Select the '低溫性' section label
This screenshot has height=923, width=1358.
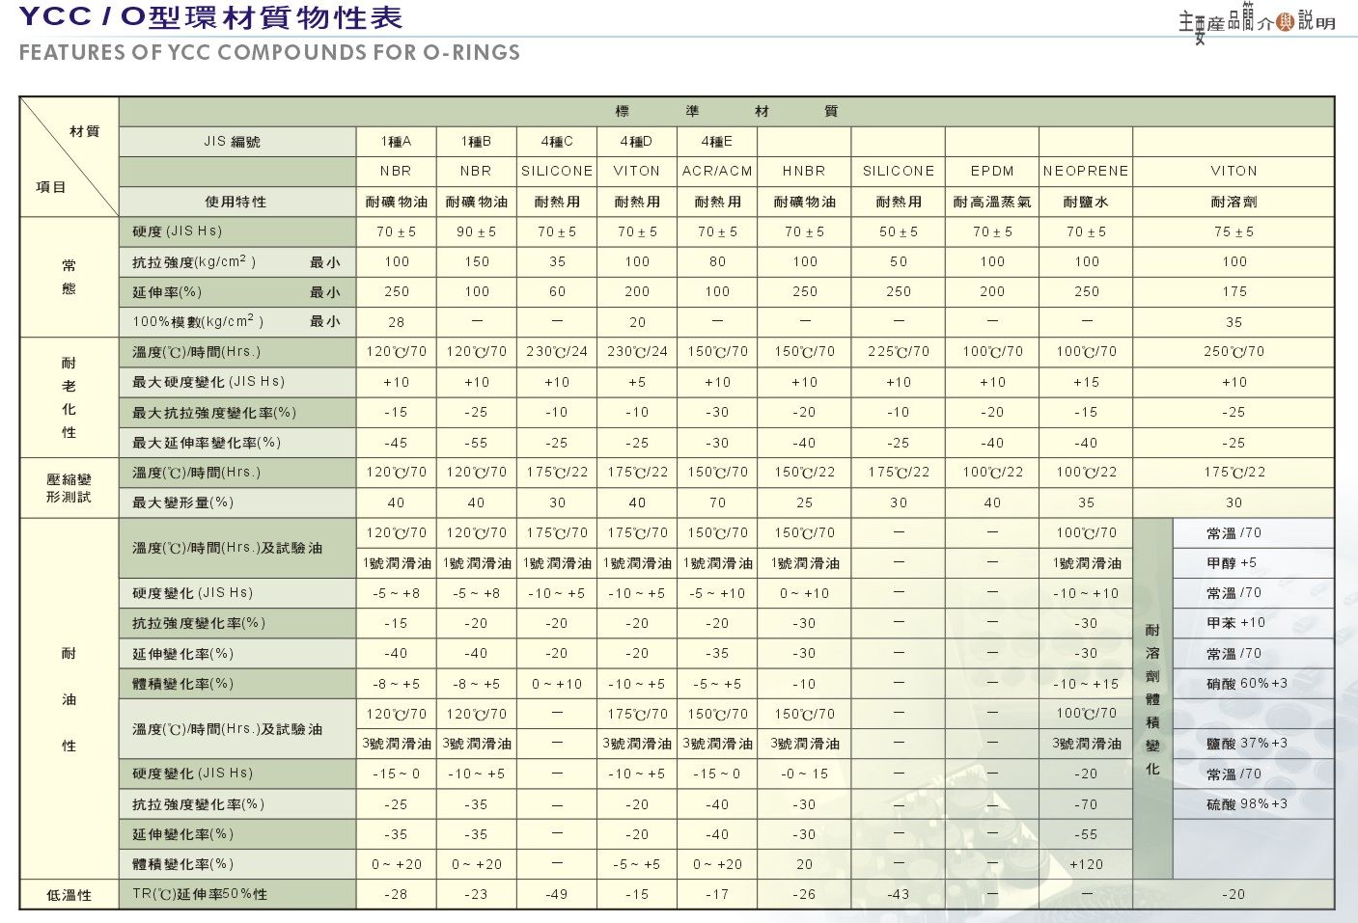coord(69,895)
